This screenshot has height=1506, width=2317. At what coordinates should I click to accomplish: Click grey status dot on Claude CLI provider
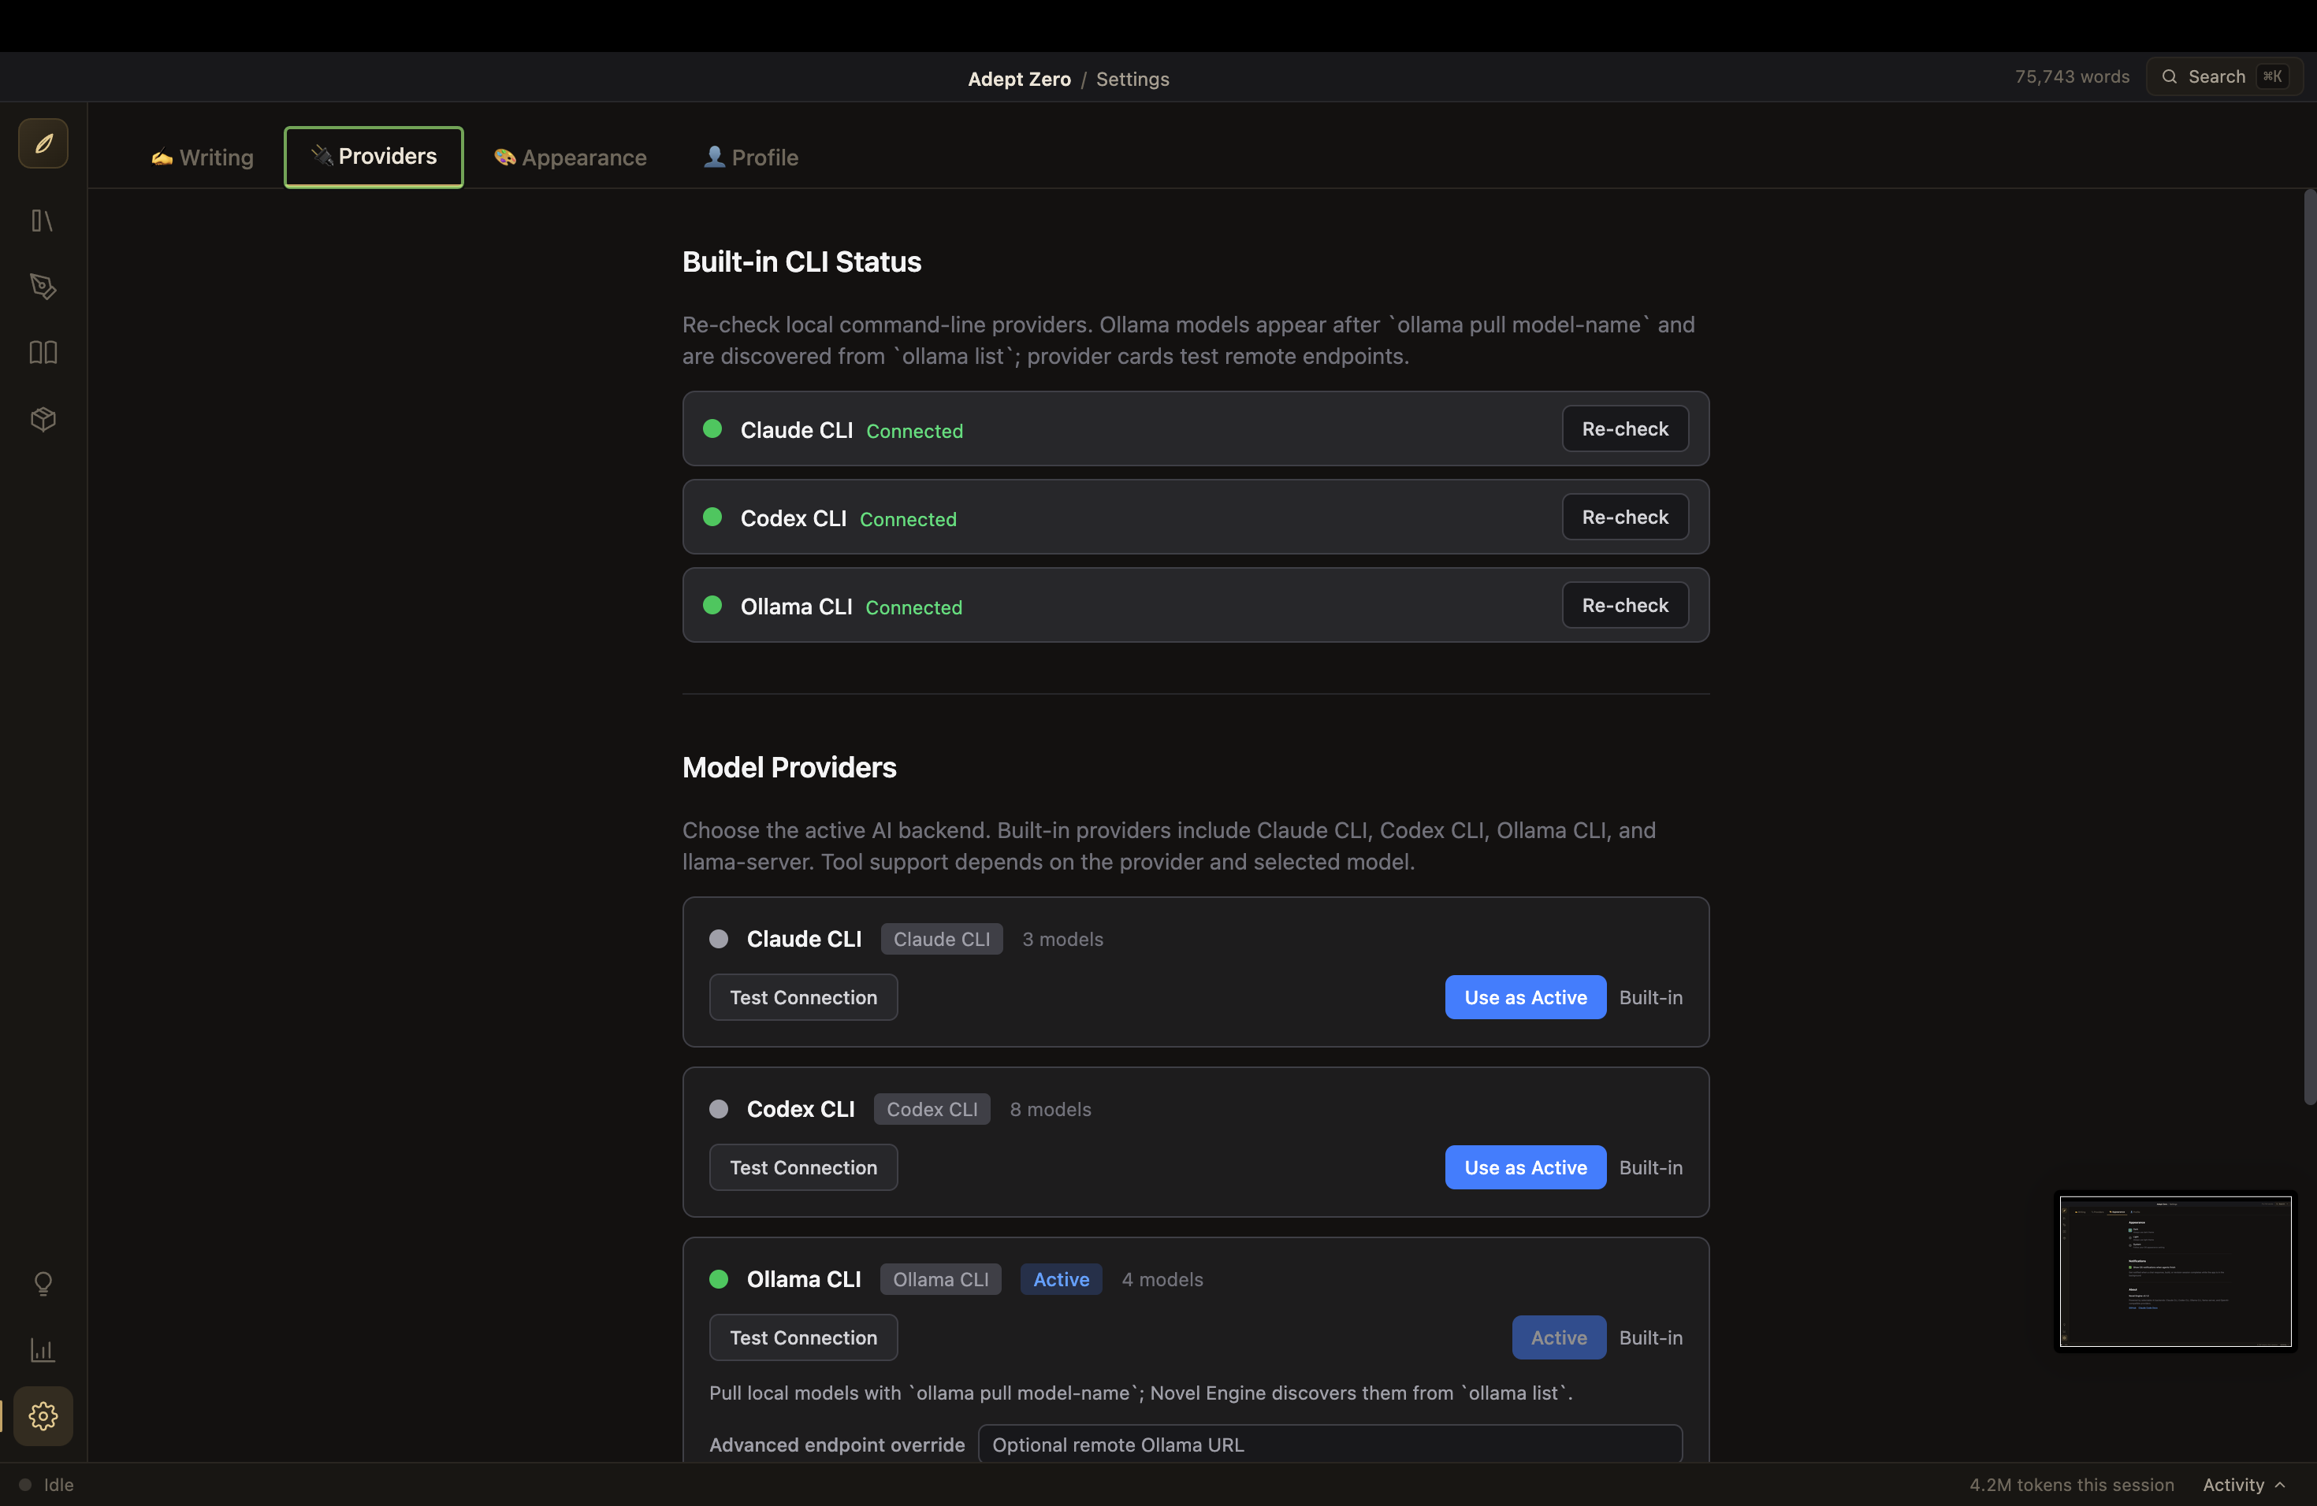pos(719,939)
